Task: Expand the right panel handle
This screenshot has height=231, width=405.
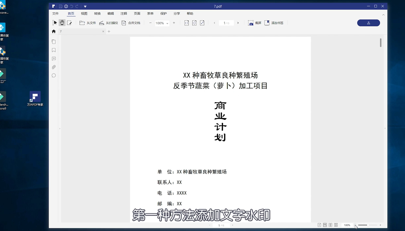Action: click(x=385, y=128)
